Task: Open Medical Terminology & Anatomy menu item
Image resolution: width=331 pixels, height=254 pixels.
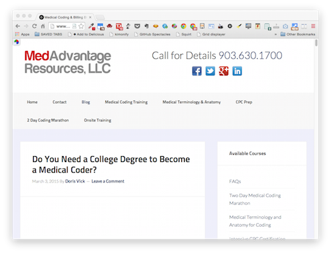Action: [191, 102]
